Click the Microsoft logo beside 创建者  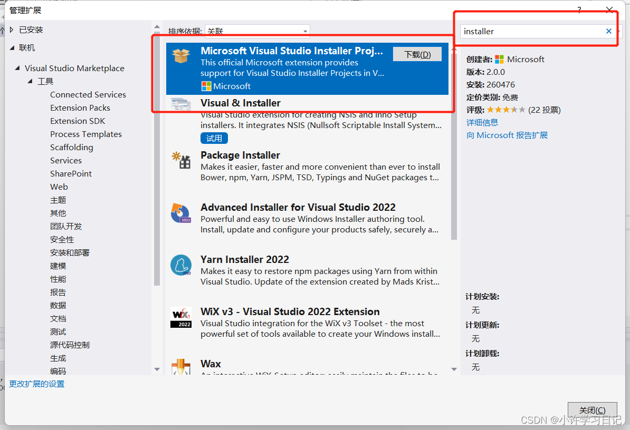point(500,60)
